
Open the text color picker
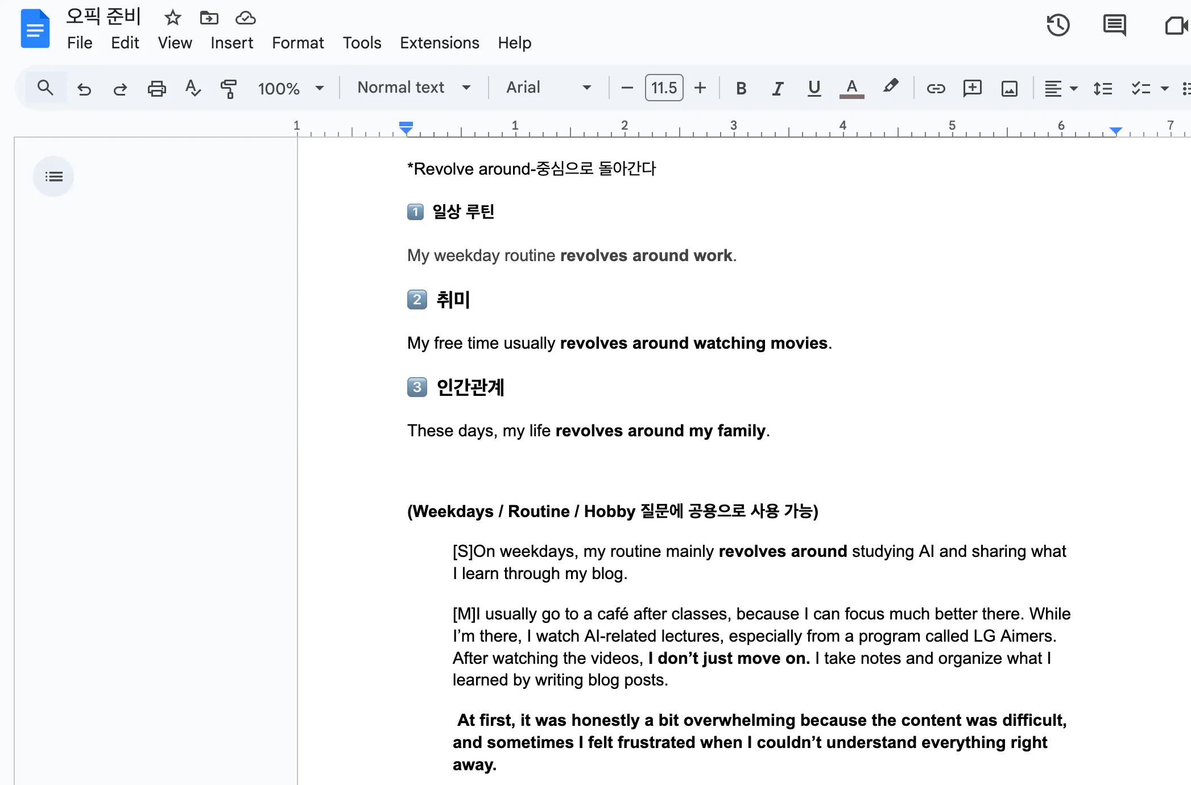850,88
